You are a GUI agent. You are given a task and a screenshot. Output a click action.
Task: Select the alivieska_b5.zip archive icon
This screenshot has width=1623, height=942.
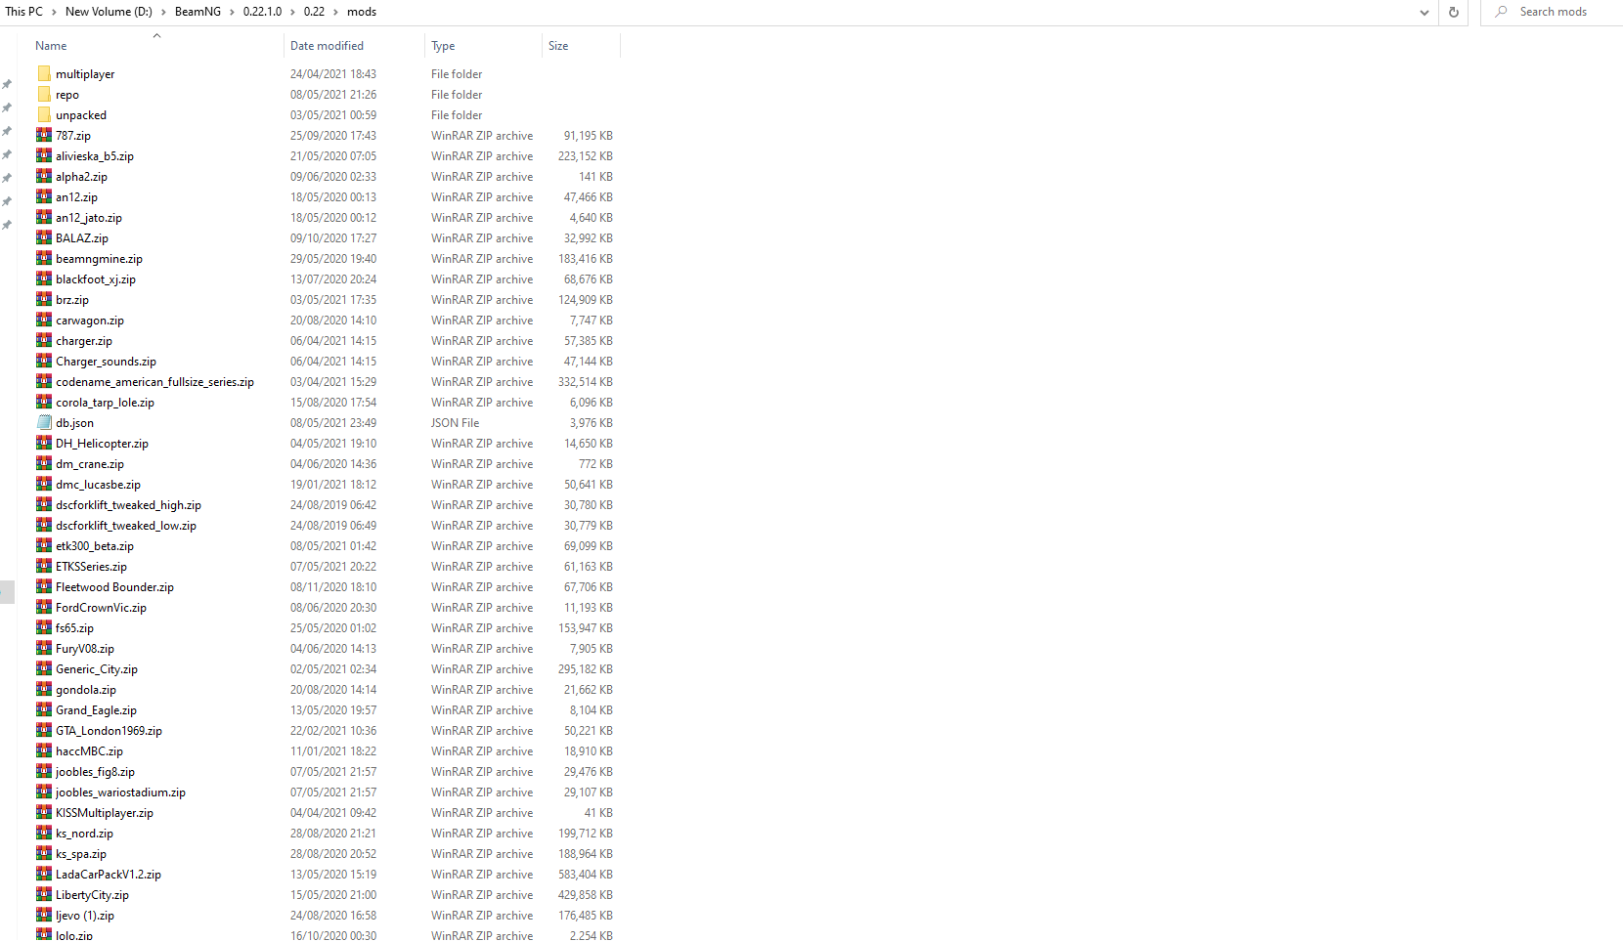[x=44, y=155]
